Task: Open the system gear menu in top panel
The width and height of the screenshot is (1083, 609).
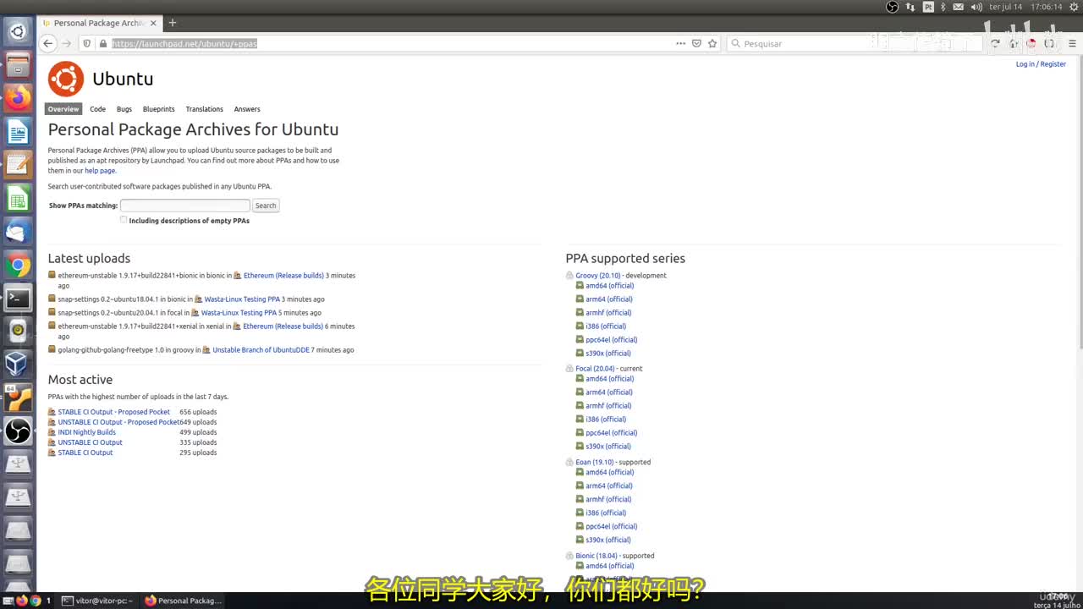Action: [1072, 7]
